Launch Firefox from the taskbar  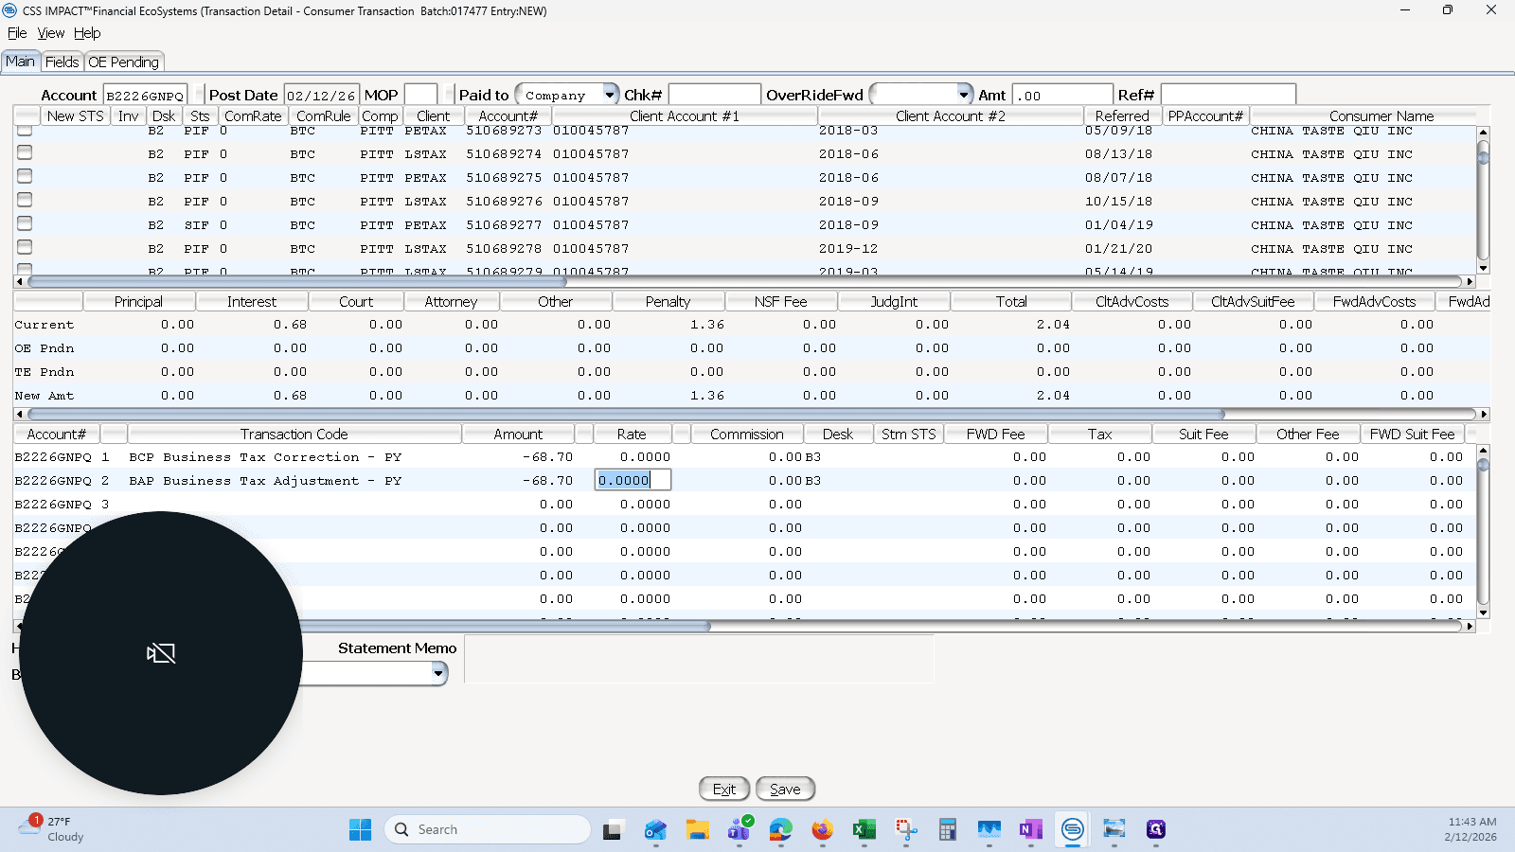click(823, 830)
